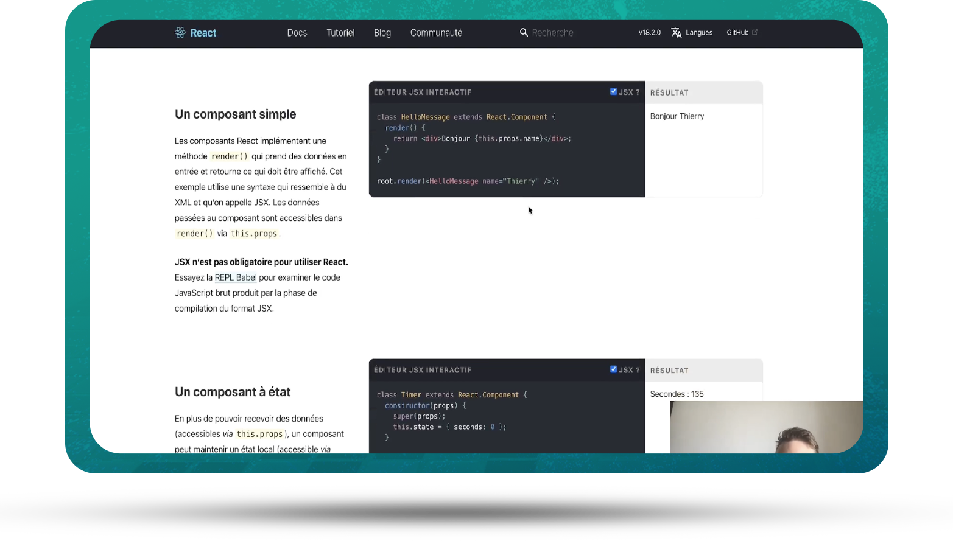Click the "ÉDITEUR JSX INTERACTIF" label above HelloMessage
The height and width of the screenshot is (541, 953).
423,92
